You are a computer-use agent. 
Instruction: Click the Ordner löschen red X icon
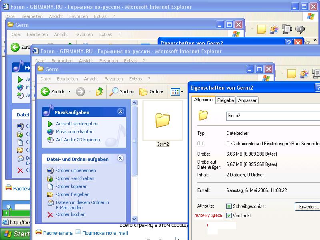(50, 214)
